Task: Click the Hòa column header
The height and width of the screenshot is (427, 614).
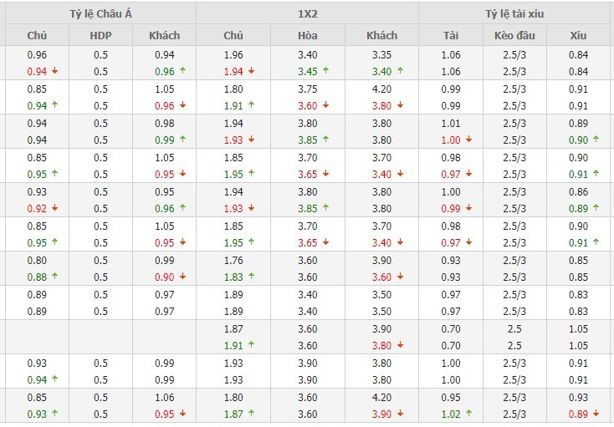Action: (x=307, y=35)
